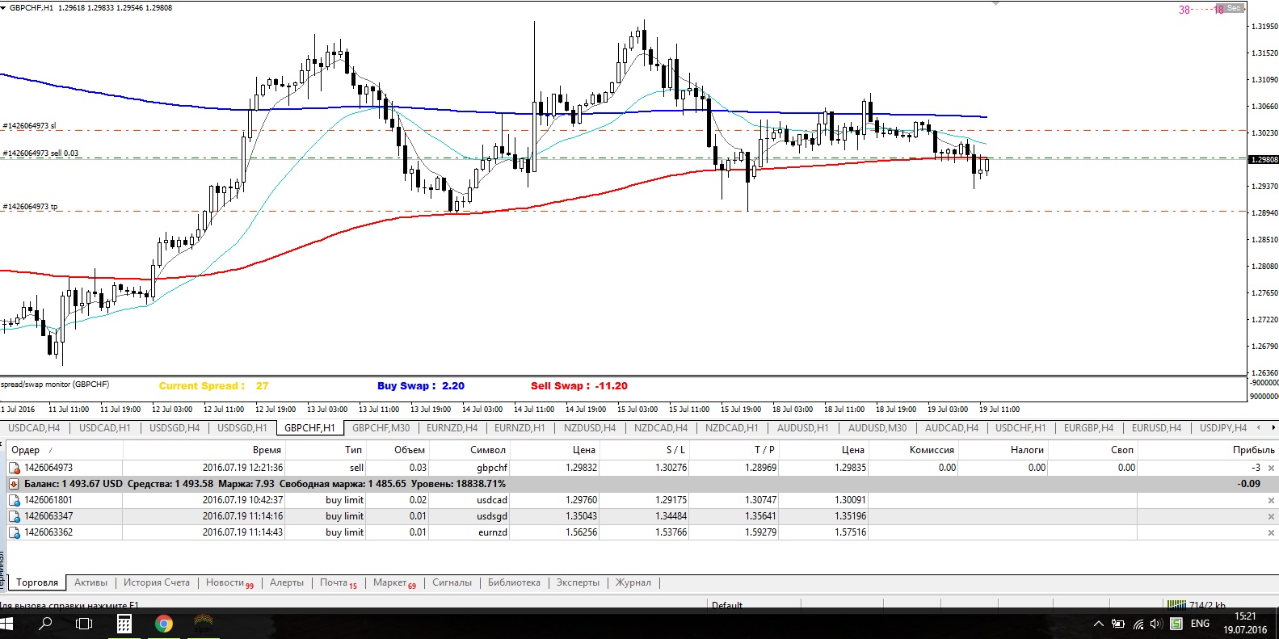The image size is (1279, 639).
Task: Sort orders by Время column header
Action: 204,450
